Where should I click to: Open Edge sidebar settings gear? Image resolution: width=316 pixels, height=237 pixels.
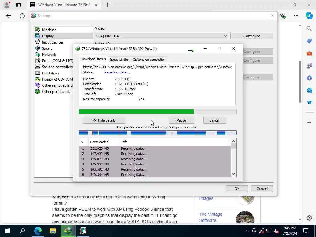[309, 218]
